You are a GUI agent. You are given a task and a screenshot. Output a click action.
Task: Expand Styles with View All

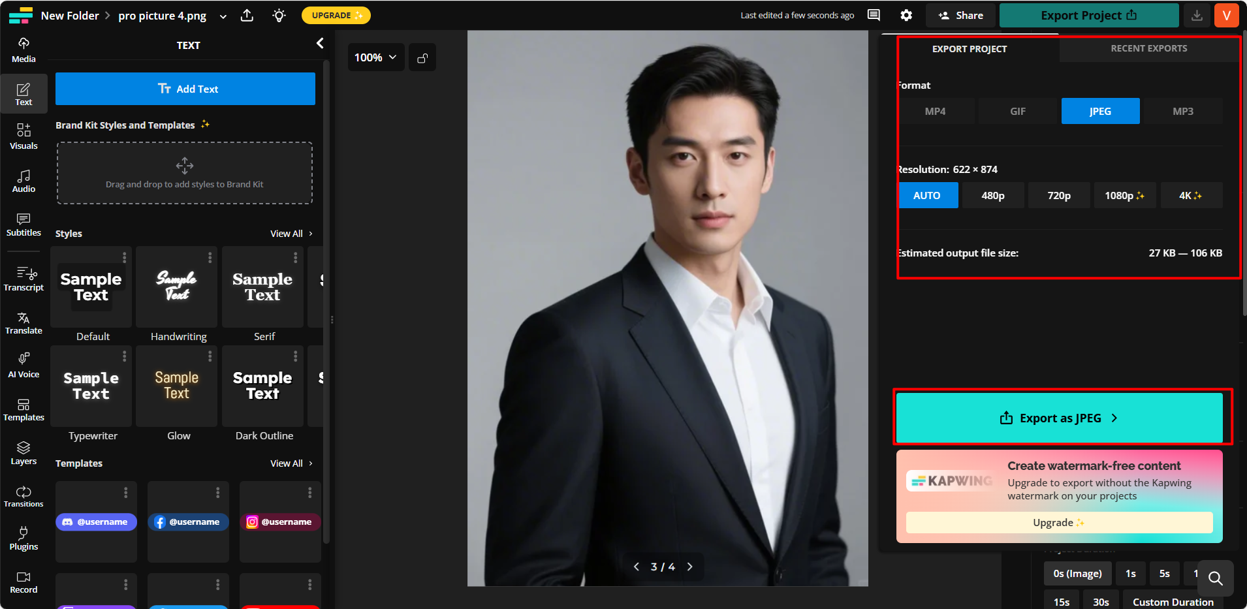291,234
